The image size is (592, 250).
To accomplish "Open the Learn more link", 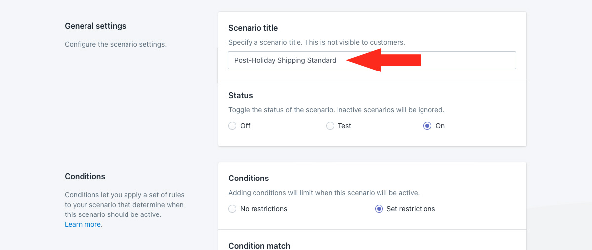I will (84, 224).
